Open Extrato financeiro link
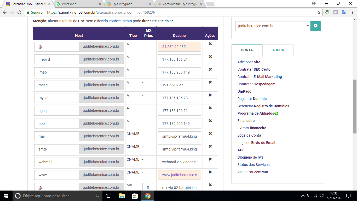The width and height of the screenshot is (357, 201). click(x=252, y=128)
